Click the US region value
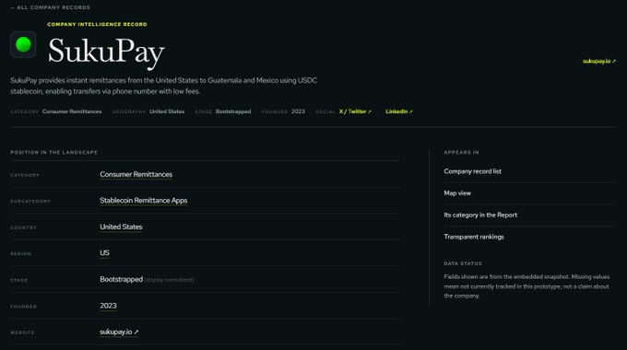 click(x=104, y=253)
